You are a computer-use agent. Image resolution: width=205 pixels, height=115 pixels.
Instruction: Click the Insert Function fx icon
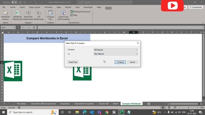tap(34, 27)
